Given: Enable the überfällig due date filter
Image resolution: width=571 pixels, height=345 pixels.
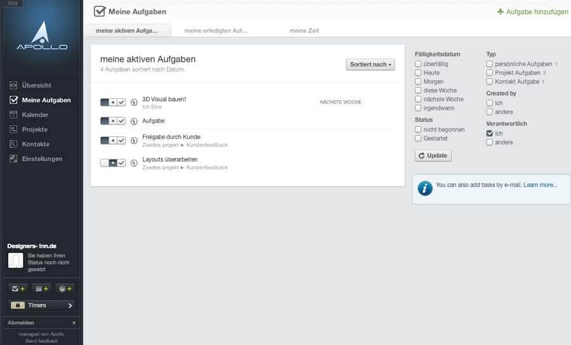Looking at the screenshot, I should coord(418,63).
